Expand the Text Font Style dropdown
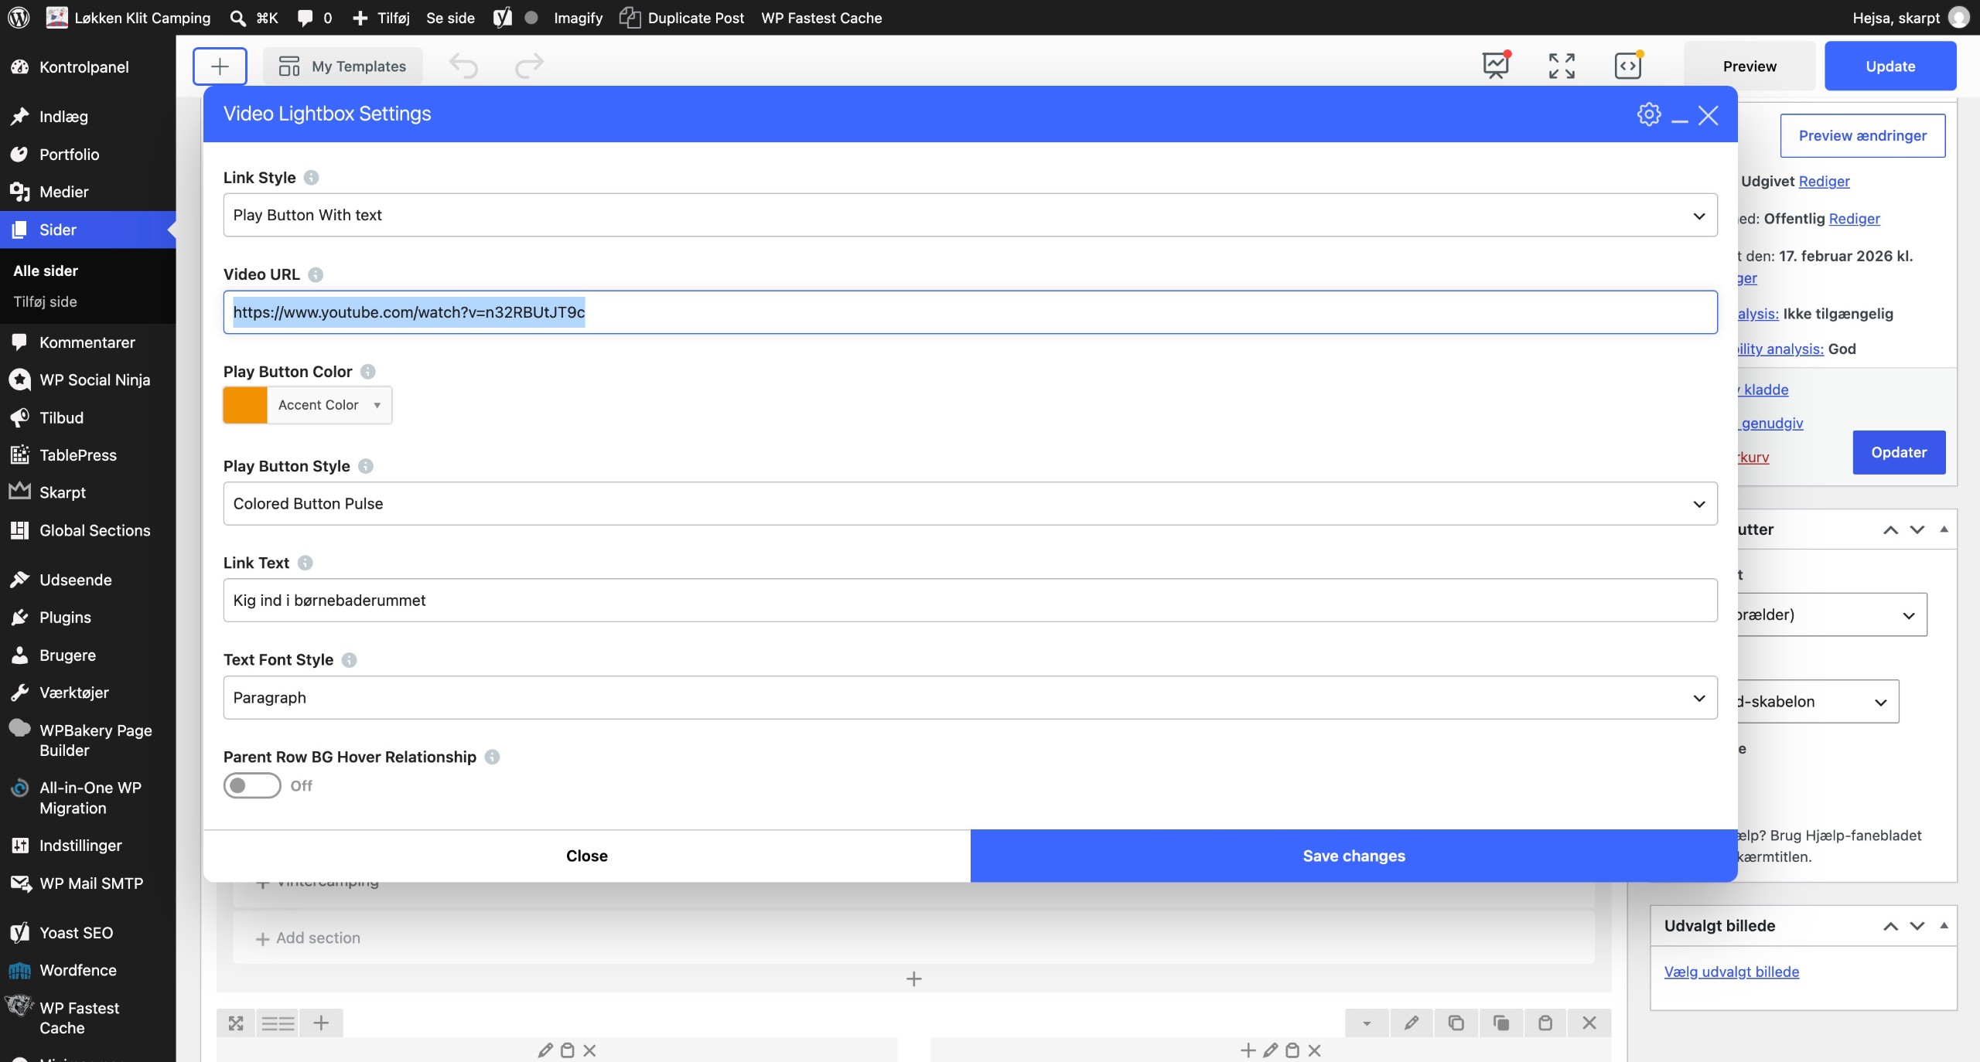 (970, 698)
